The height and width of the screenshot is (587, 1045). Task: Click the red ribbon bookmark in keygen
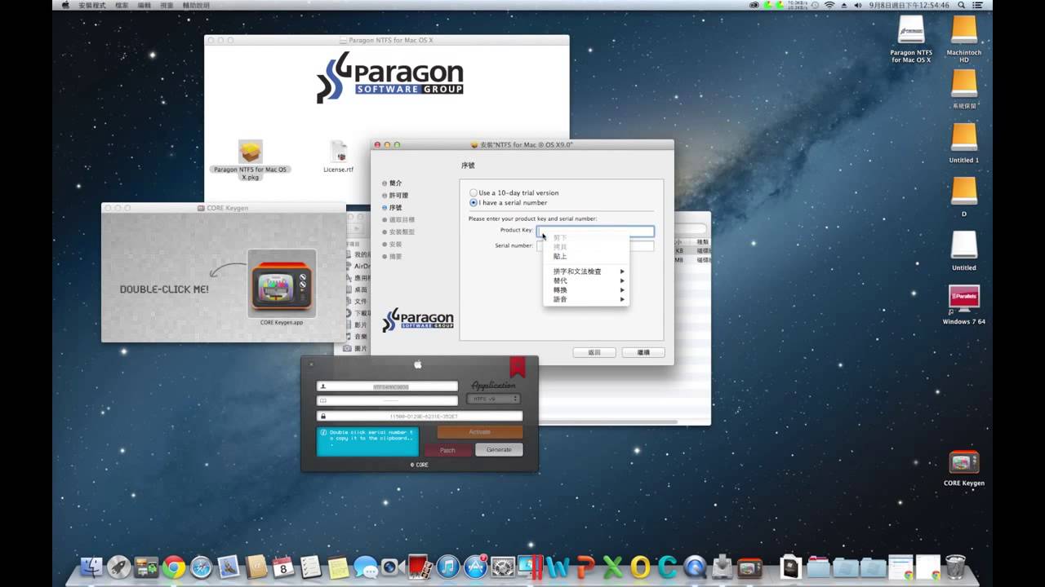pos(517,367)
